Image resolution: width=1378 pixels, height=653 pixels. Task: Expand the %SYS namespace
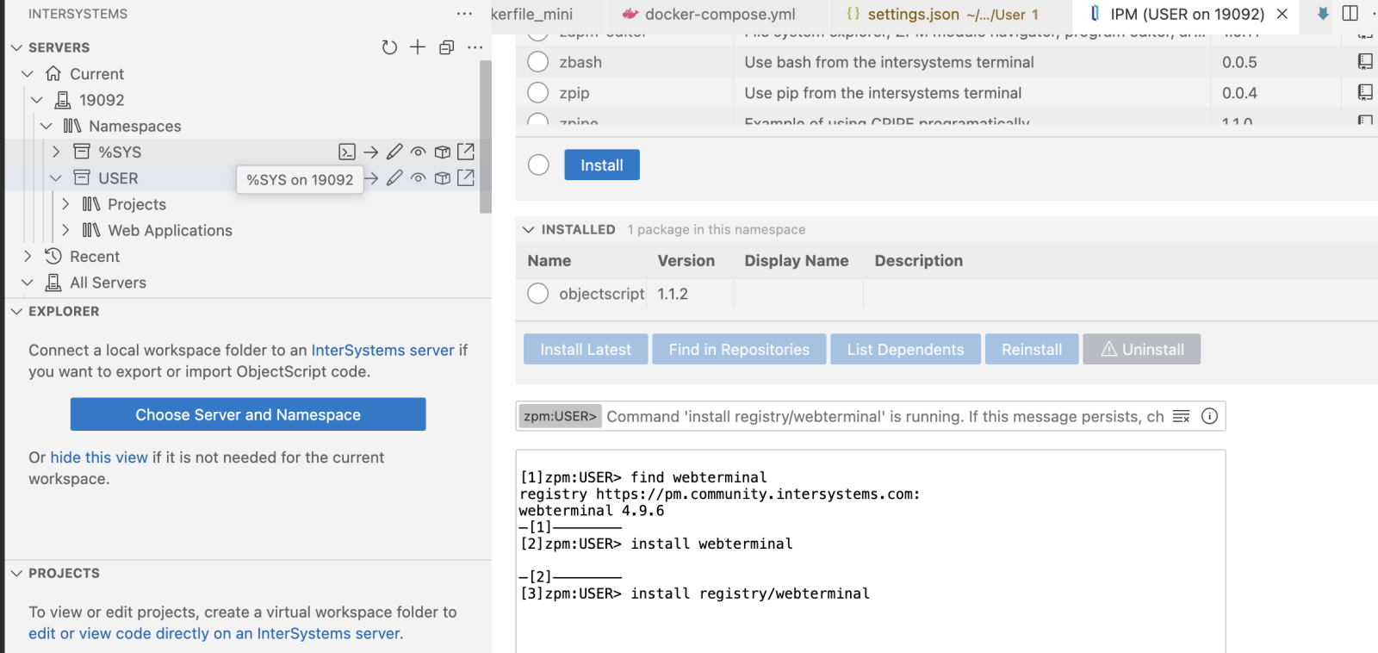pos(56,152)
